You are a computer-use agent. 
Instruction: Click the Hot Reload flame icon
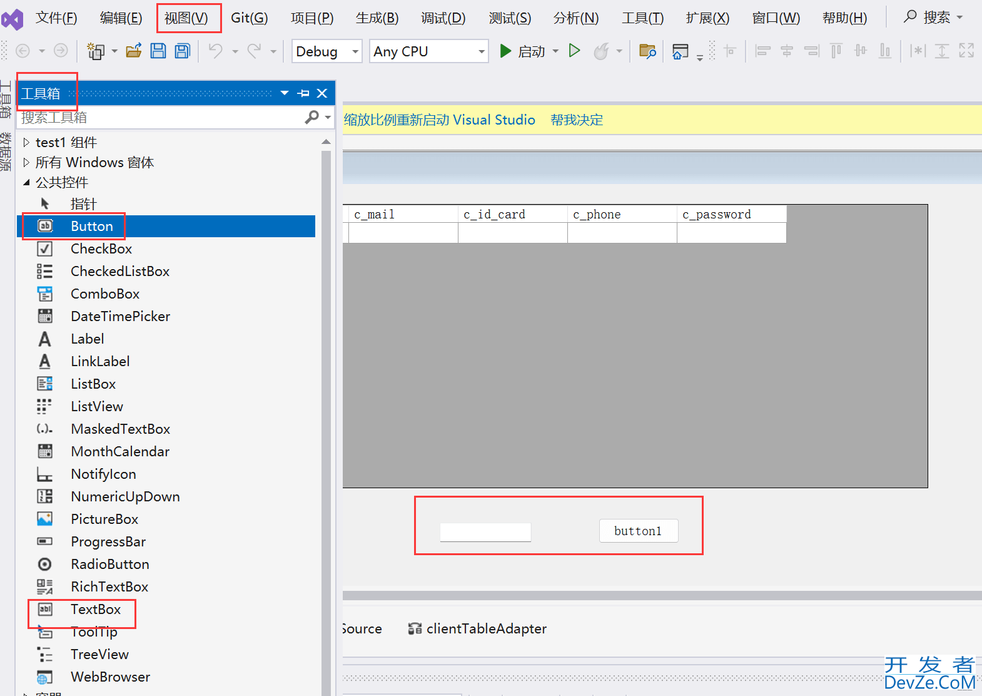601,51
